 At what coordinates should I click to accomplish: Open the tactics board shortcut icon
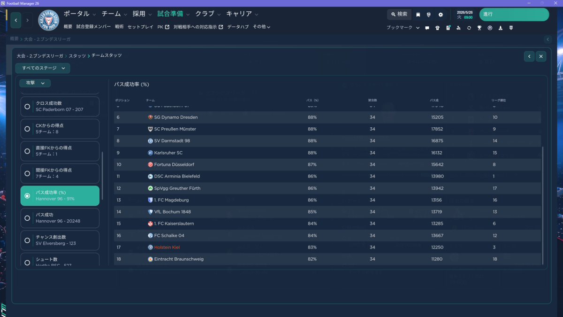(448, 28)
